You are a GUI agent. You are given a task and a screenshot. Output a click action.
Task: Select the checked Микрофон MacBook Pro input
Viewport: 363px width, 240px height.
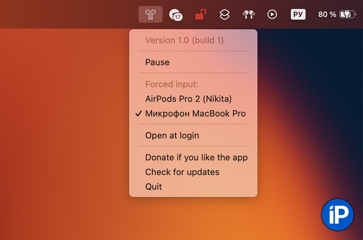tap(193, 114)
